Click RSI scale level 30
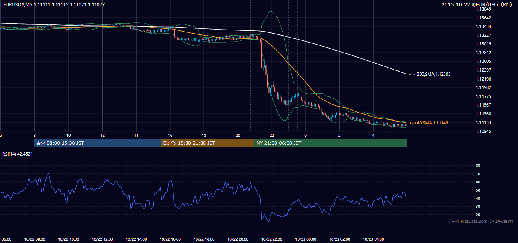 pyautogui.click(x=478, y=207)
